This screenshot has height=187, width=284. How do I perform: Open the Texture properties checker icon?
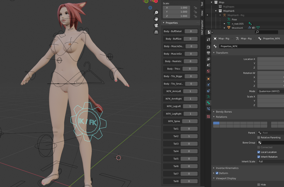[208, 116]
